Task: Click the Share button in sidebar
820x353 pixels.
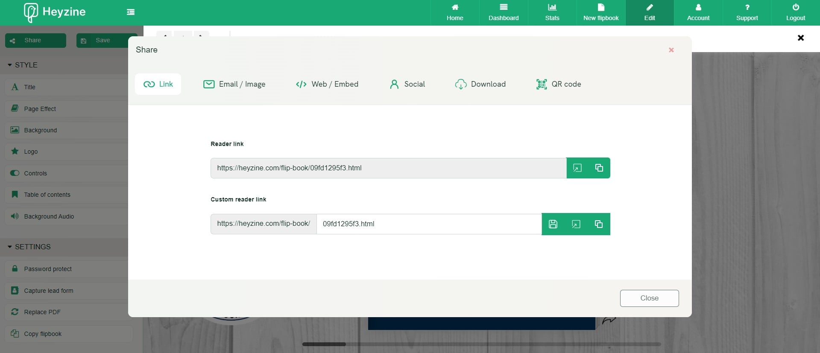Action: pos(35,41)
